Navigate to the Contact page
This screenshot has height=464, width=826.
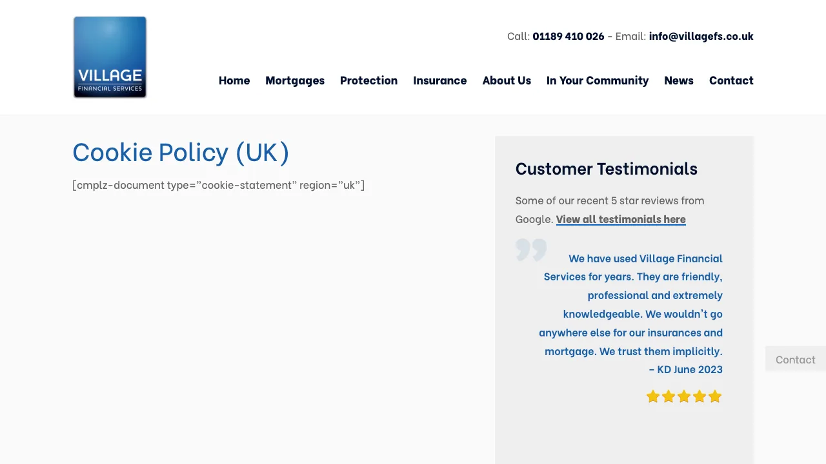point(731,80)
